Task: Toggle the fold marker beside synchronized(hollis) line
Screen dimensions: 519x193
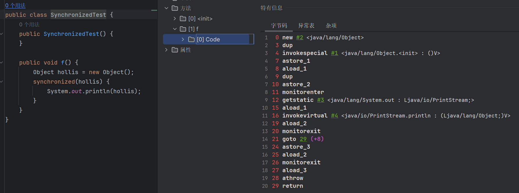Action: coord(1,82)
